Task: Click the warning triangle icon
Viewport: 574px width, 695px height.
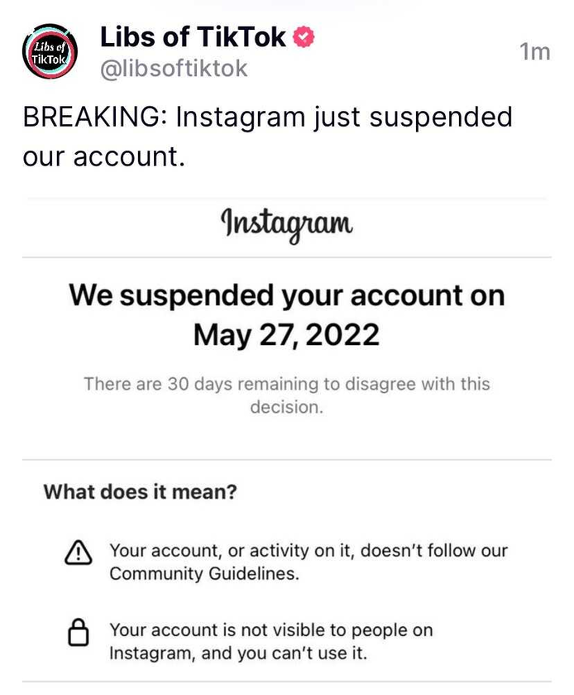Action: [x=79, y=553]
